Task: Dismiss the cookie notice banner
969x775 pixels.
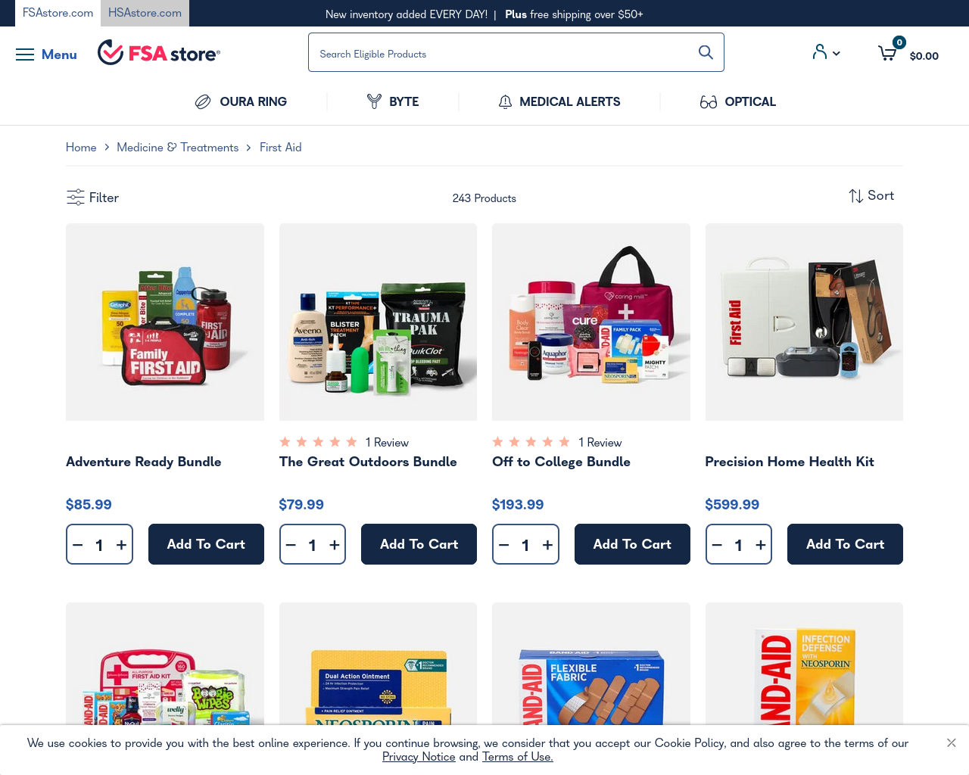Action: point(952,742)
